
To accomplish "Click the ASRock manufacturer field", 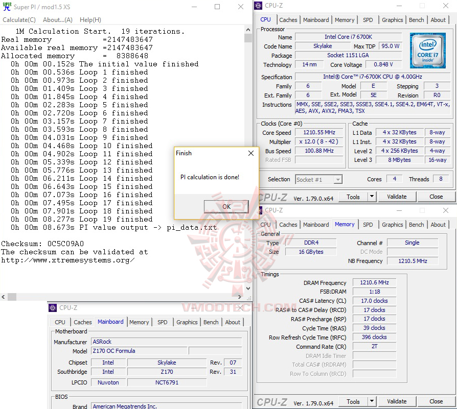I will pyautogui.click(x=167, y=342).
